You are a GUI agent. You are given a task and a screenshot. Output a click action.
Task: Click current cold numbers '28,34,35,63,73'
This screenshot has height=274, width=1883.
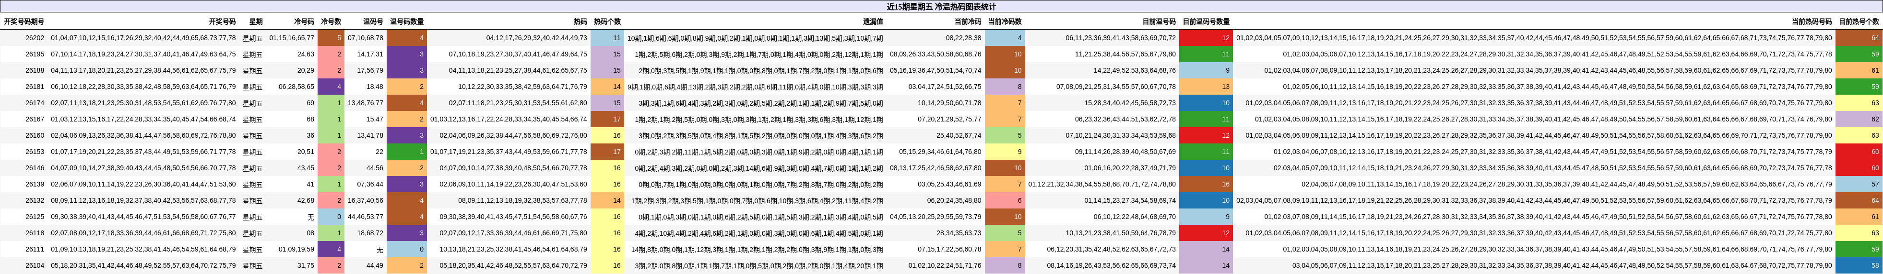959,233
